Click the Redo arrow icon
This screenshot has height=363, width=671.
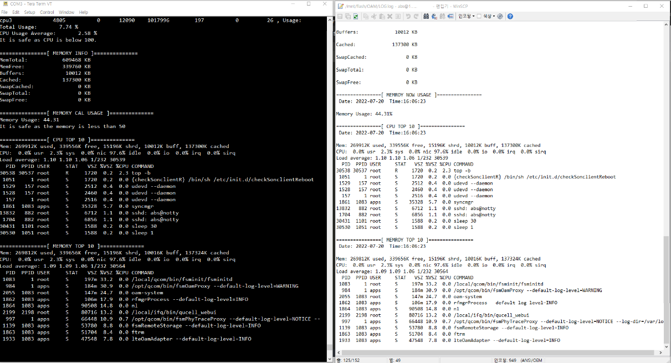(416, 17)
